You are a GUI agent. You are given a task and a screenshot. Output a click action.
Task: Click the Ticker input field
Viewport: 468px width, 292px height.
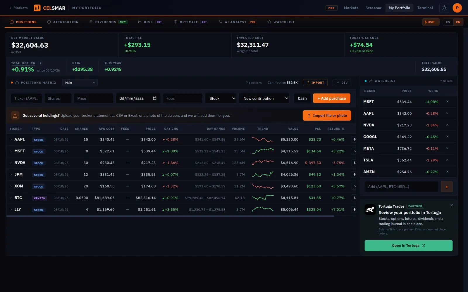pos(26,98)
